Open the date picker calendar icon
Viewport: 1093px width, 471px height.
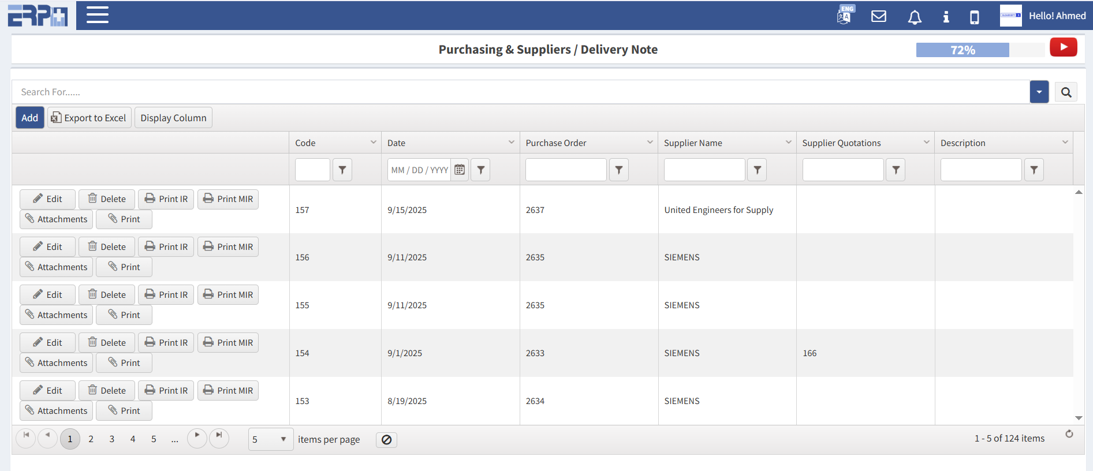(460, 170)
